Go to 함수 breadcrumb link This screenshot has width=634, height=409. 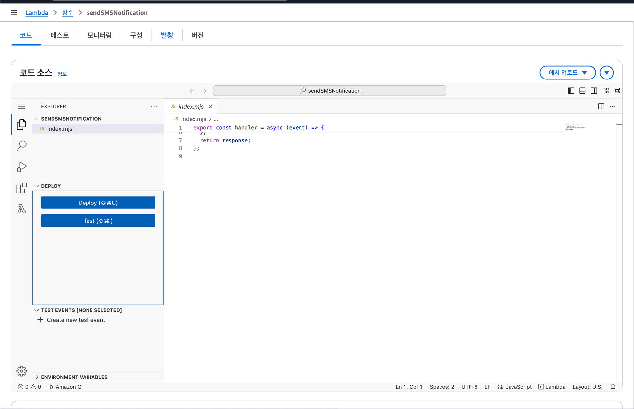pyautogui.click(x=67, y=13)
